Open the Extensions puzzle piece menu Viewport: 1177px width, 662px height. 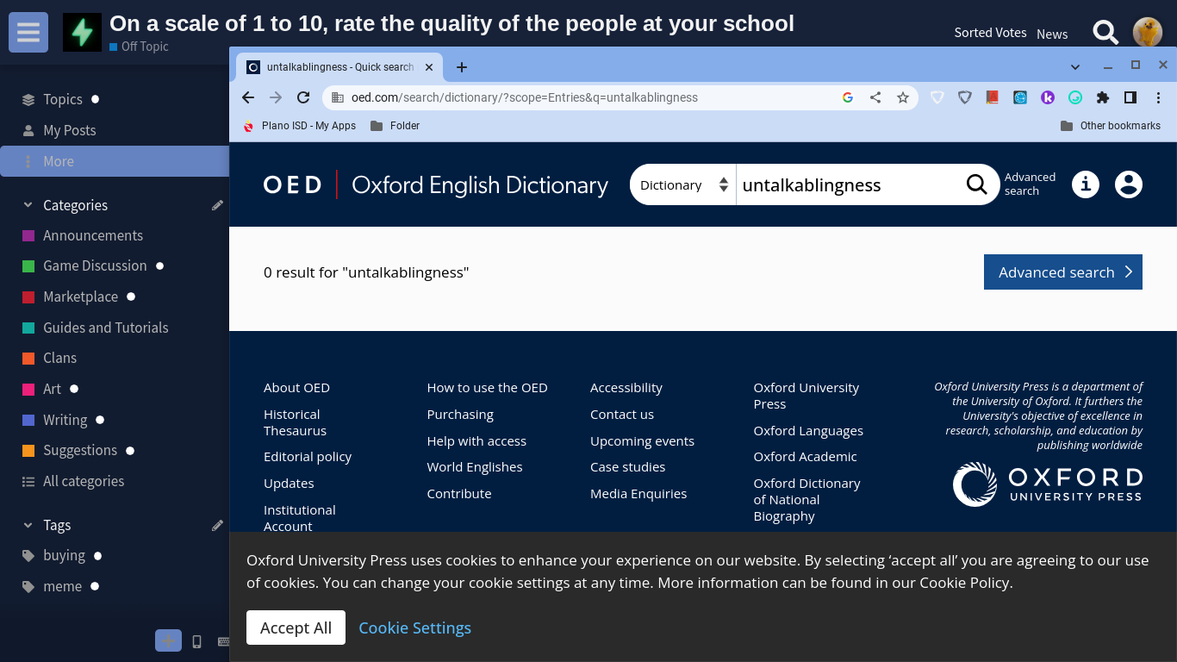[1103, 97]
